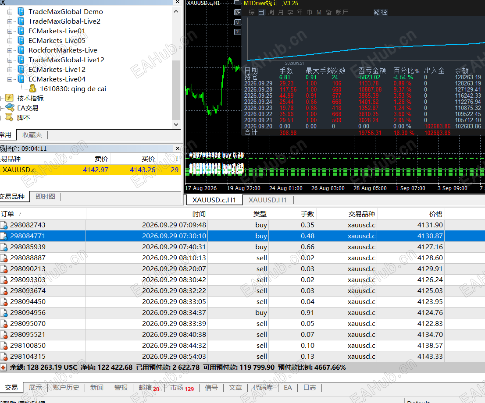Select the 脚本 scripts icon in navigator
485x403 pixels.
pyautogui.click(x=10, y=117)
